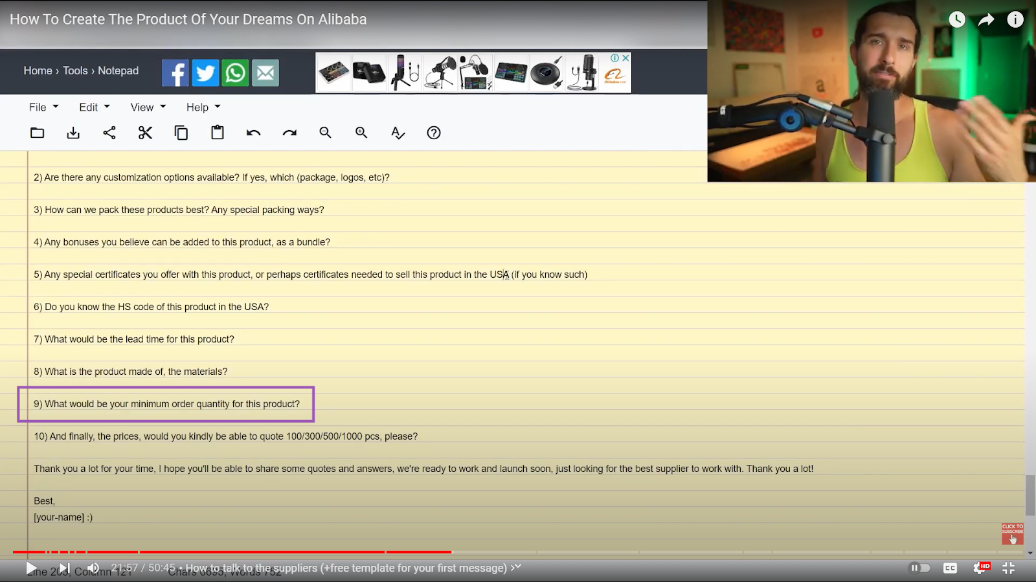The image size is (1036, 582).
Task: Open the Help menu
Action: (203, 107)
